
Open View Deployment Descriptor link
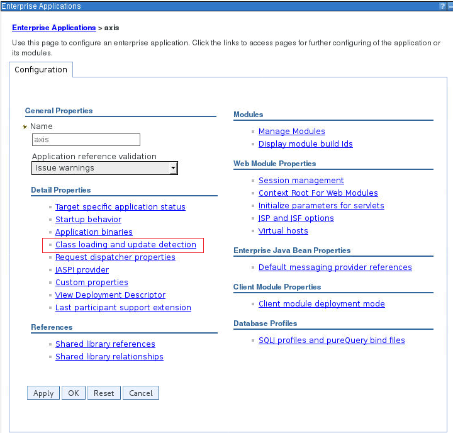pos(110,295)
